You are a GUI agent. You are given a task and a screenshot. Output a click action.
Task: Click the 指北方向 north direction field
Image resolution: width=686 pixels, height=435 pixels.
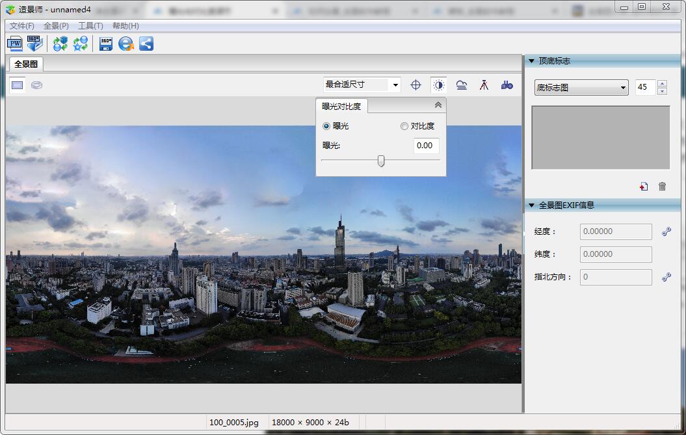tap(616, 277)
